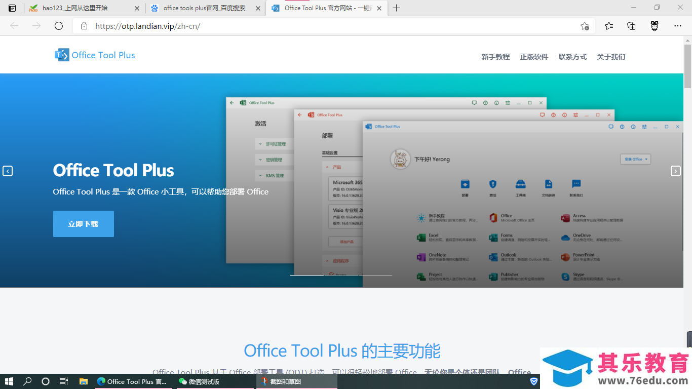Image resolution: width=692 pixels, height=389 pixels.
Task: Click the browser forward arrow
Action: pos(36,26)
